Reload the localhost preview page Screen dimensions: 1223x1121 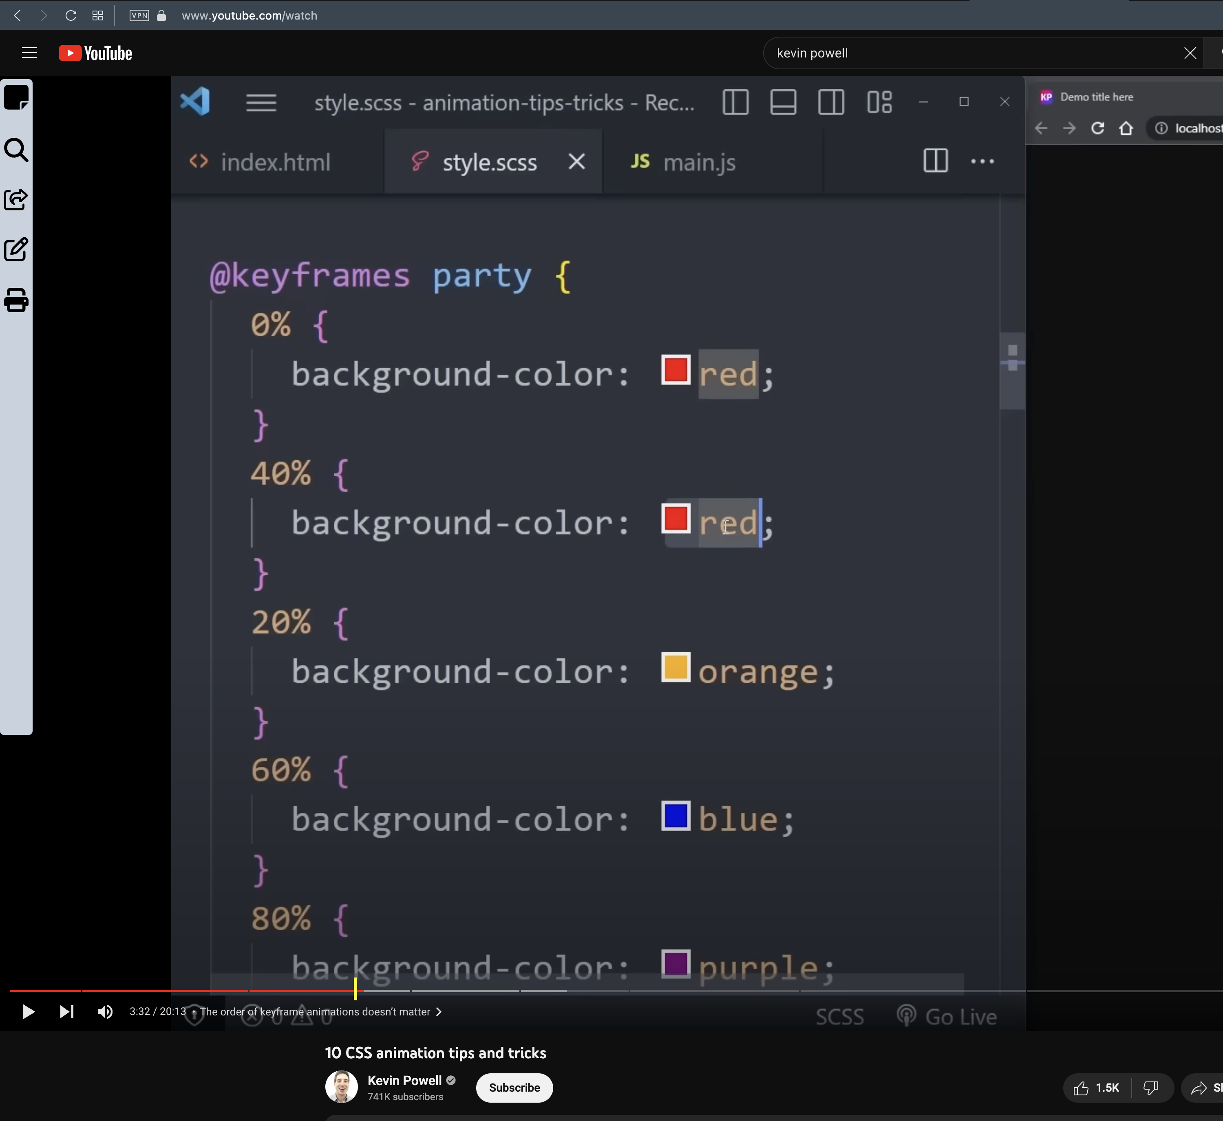tap(1098, 128)
